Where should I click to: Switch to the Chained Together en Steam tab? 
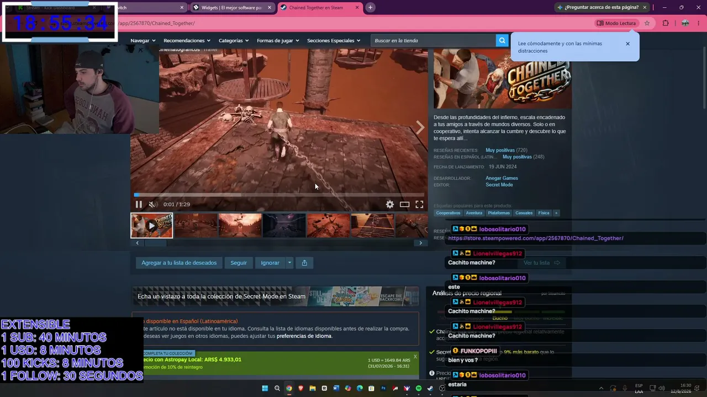tap(319, 8)
